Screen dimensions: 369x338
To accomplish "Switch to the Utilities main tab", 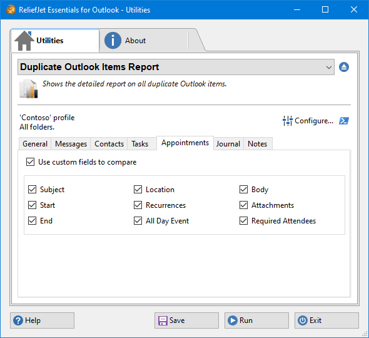I will 55,41.
